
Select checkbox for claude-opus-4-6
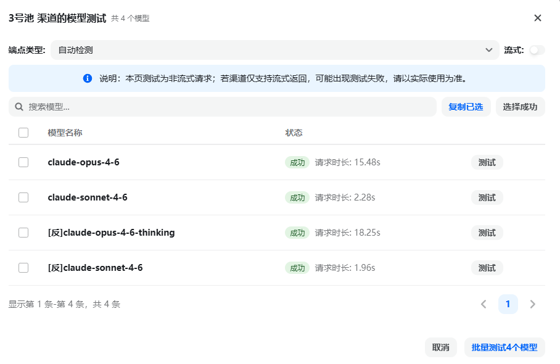pyautogui.click(x=23, y=162)
